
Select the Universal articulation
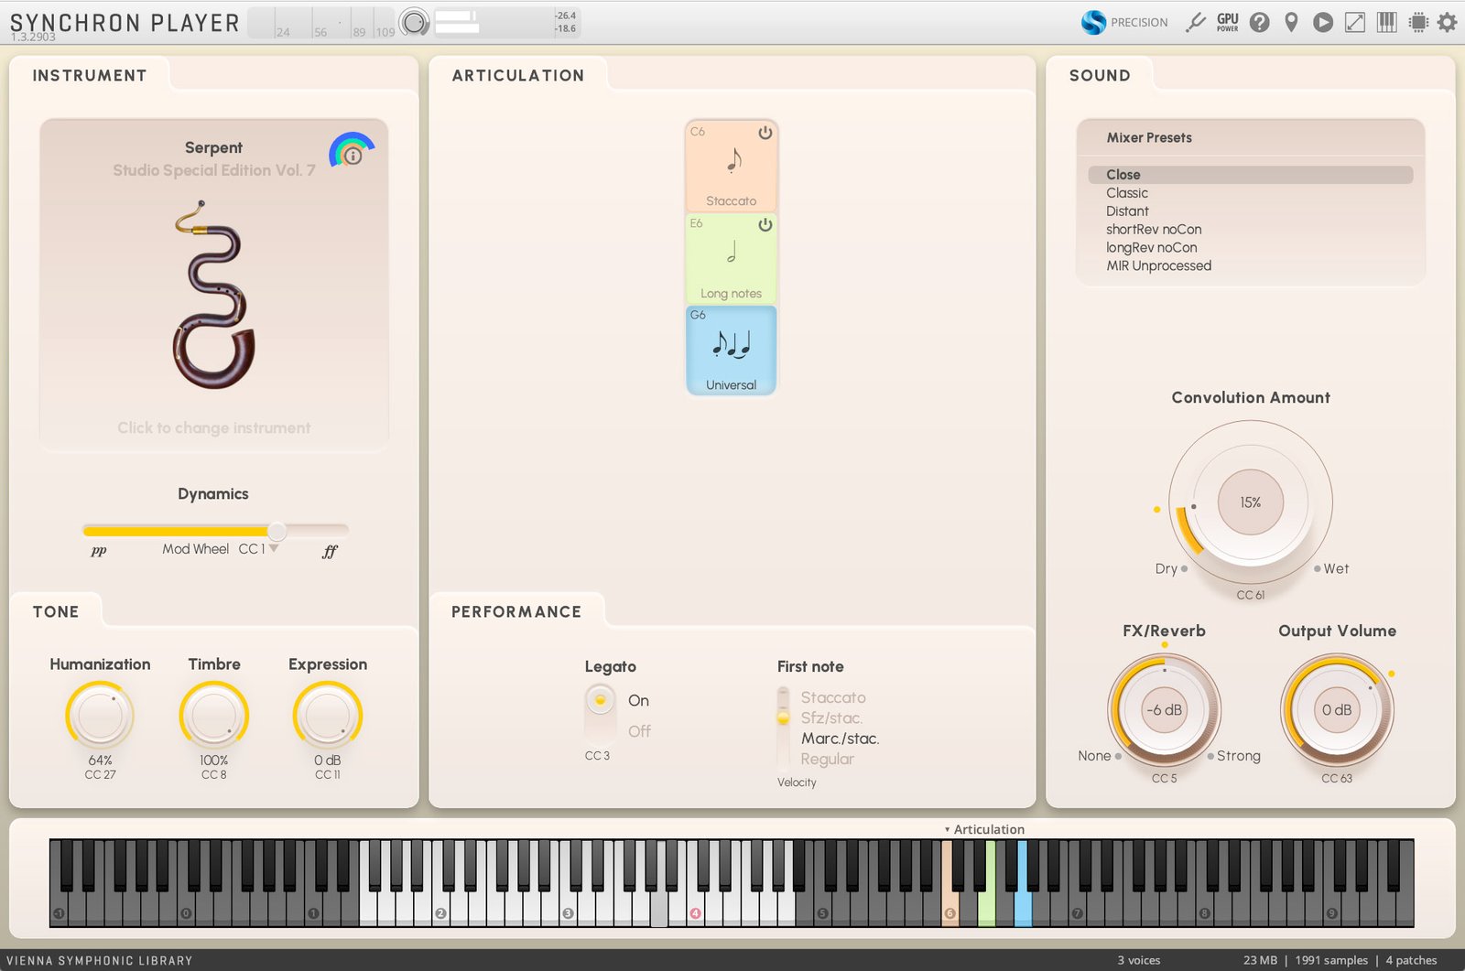tap(731, 351)
